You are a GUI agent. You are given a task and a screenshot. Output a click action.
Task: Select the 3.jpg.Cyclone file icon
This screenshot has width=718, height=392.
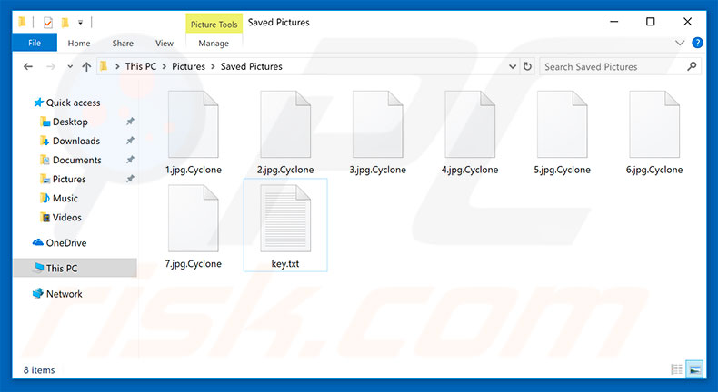tap(378, 124)
